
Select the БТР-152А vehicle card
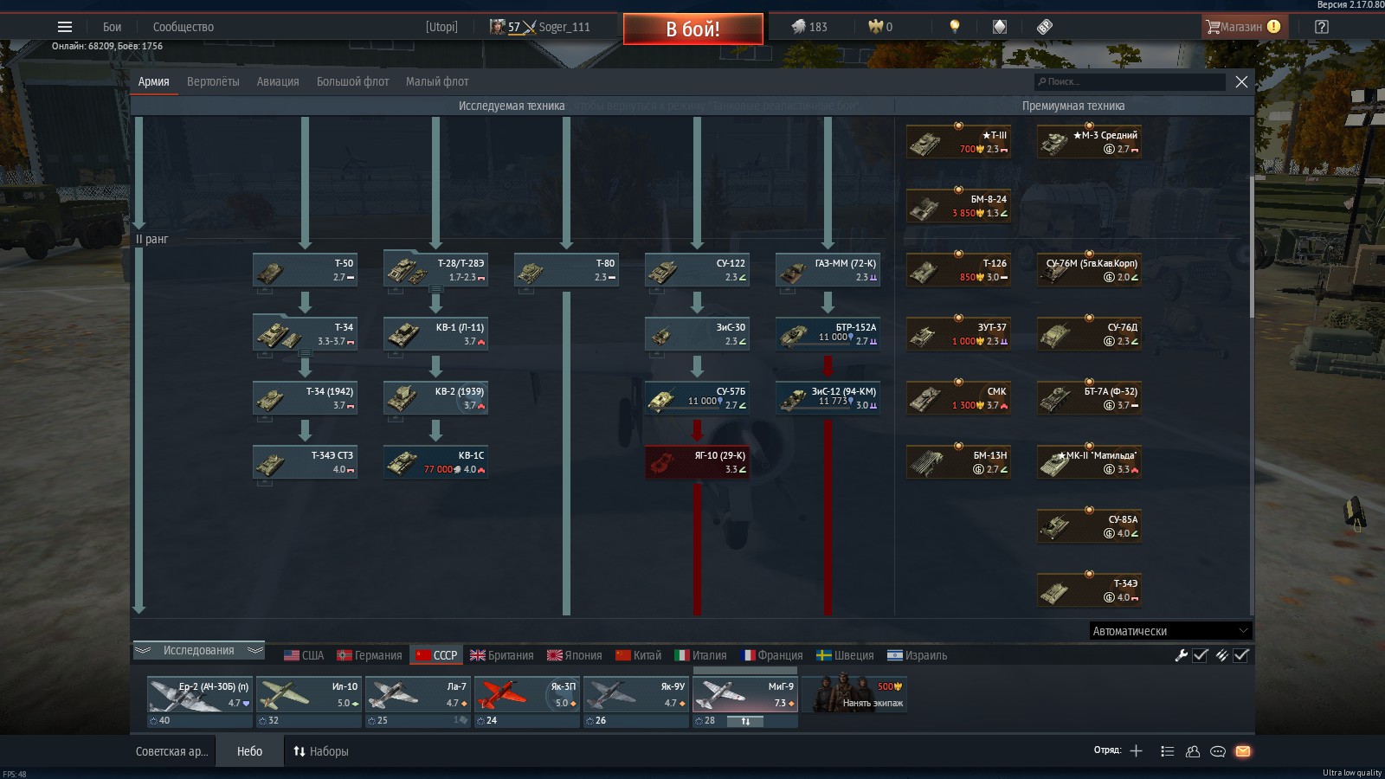pyautogui.click(x=828, y=334)
